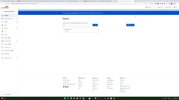
Task: Expand the Security Center sidebar section
Action: coord(17,41)
